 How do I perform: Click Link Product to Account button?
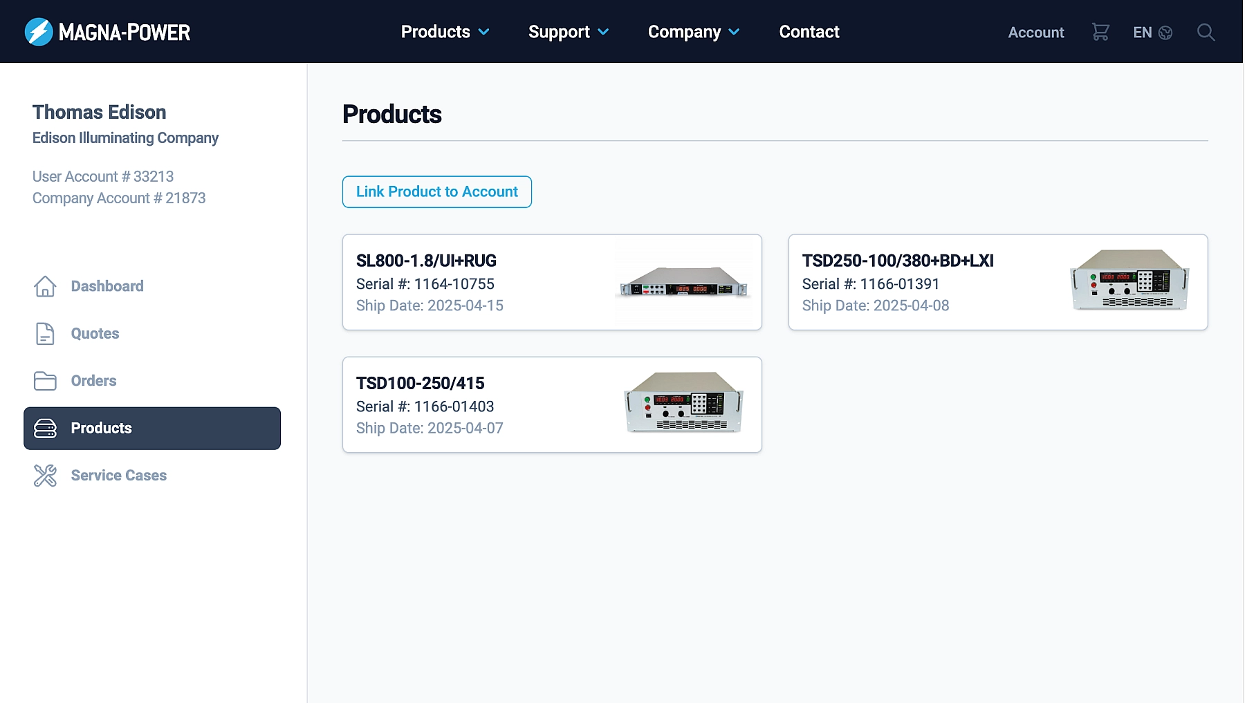coord(437,191)
